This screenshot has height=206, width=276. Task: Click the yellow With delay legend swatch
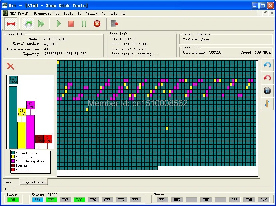tap(13, 157)
